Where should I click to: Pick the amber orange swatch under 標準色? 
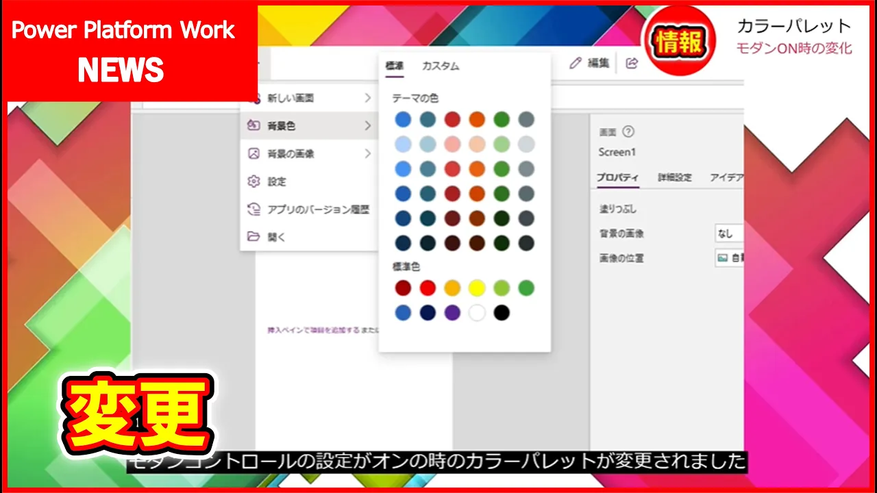(452, 288)
